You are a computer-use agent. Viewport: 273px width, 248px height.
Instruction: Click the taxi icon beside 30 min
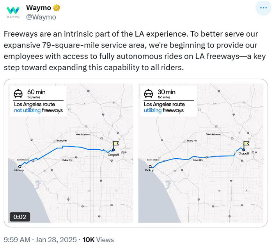[148, 94]
